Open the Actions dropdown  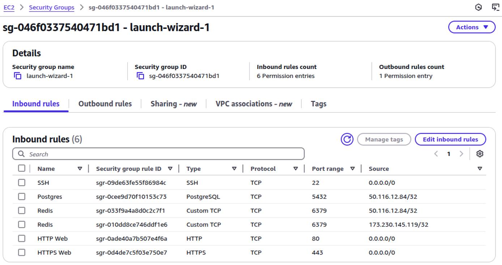pyautogui.click(x=472, y=27)
